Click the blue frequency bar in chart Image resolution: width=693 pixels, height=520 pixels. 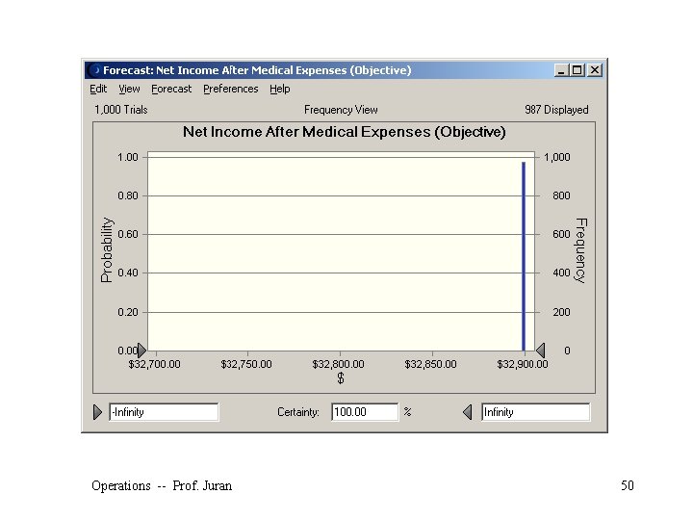(524, 256)
